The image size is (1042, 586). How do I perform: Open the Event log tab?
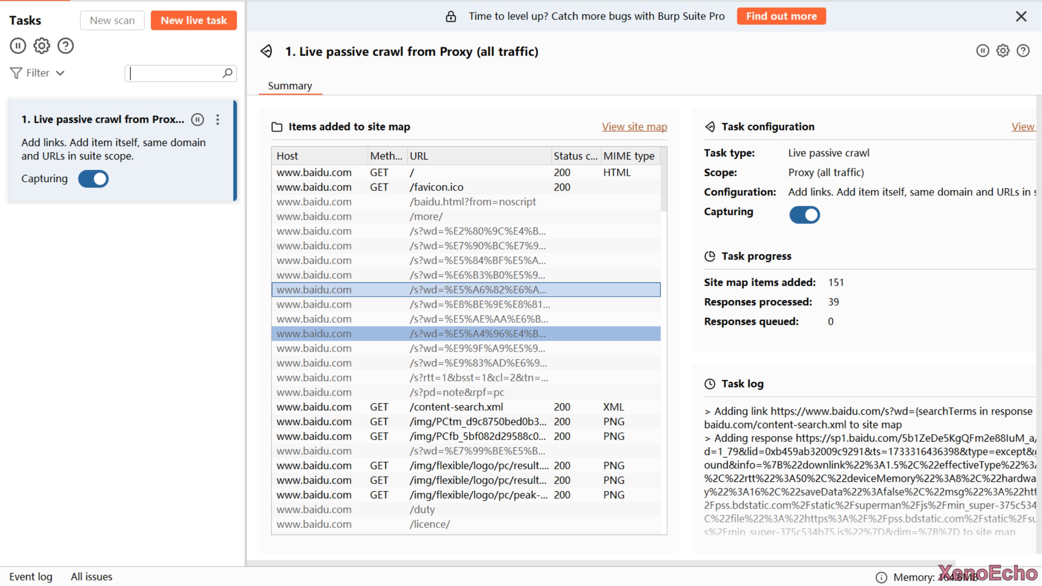coord(31,577)
